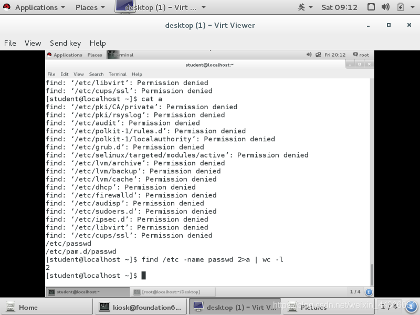Screen dimensions: 420x315
Task: Click the kiosk terminal icon in taskbar
Action: (104, 307)
